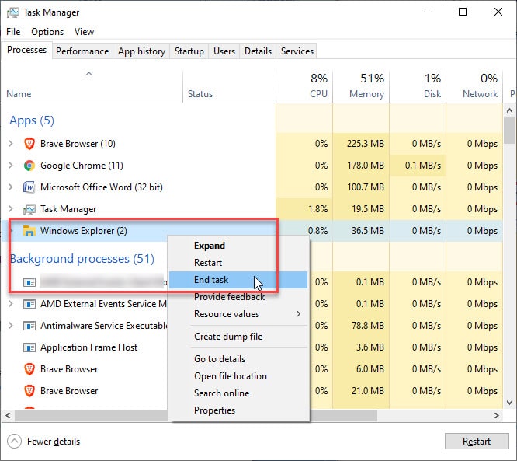This screenshot has height=461, width=517.
Task: Choose Expand in the context menu
Action: [x=239, y=246]
